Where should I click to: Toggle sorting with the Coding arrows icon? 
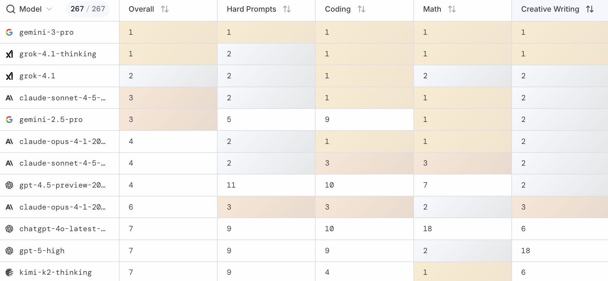click(361, 9)
